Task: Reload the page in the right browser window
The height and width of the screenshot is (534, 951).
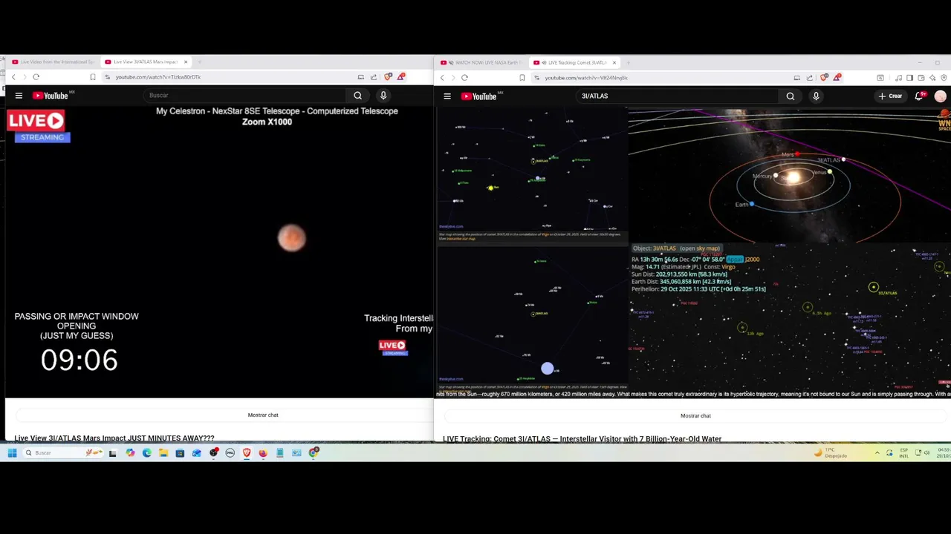Action: (x=464, y=78)
